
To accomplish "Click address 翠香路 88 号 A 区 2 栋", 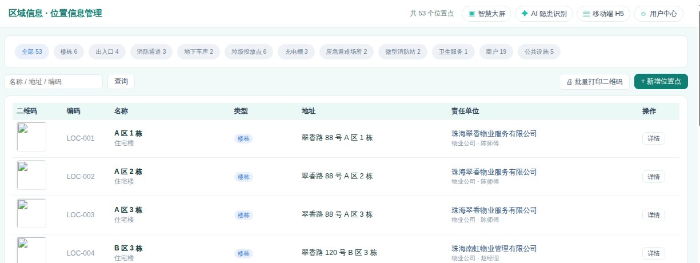I will coord(337,176).
